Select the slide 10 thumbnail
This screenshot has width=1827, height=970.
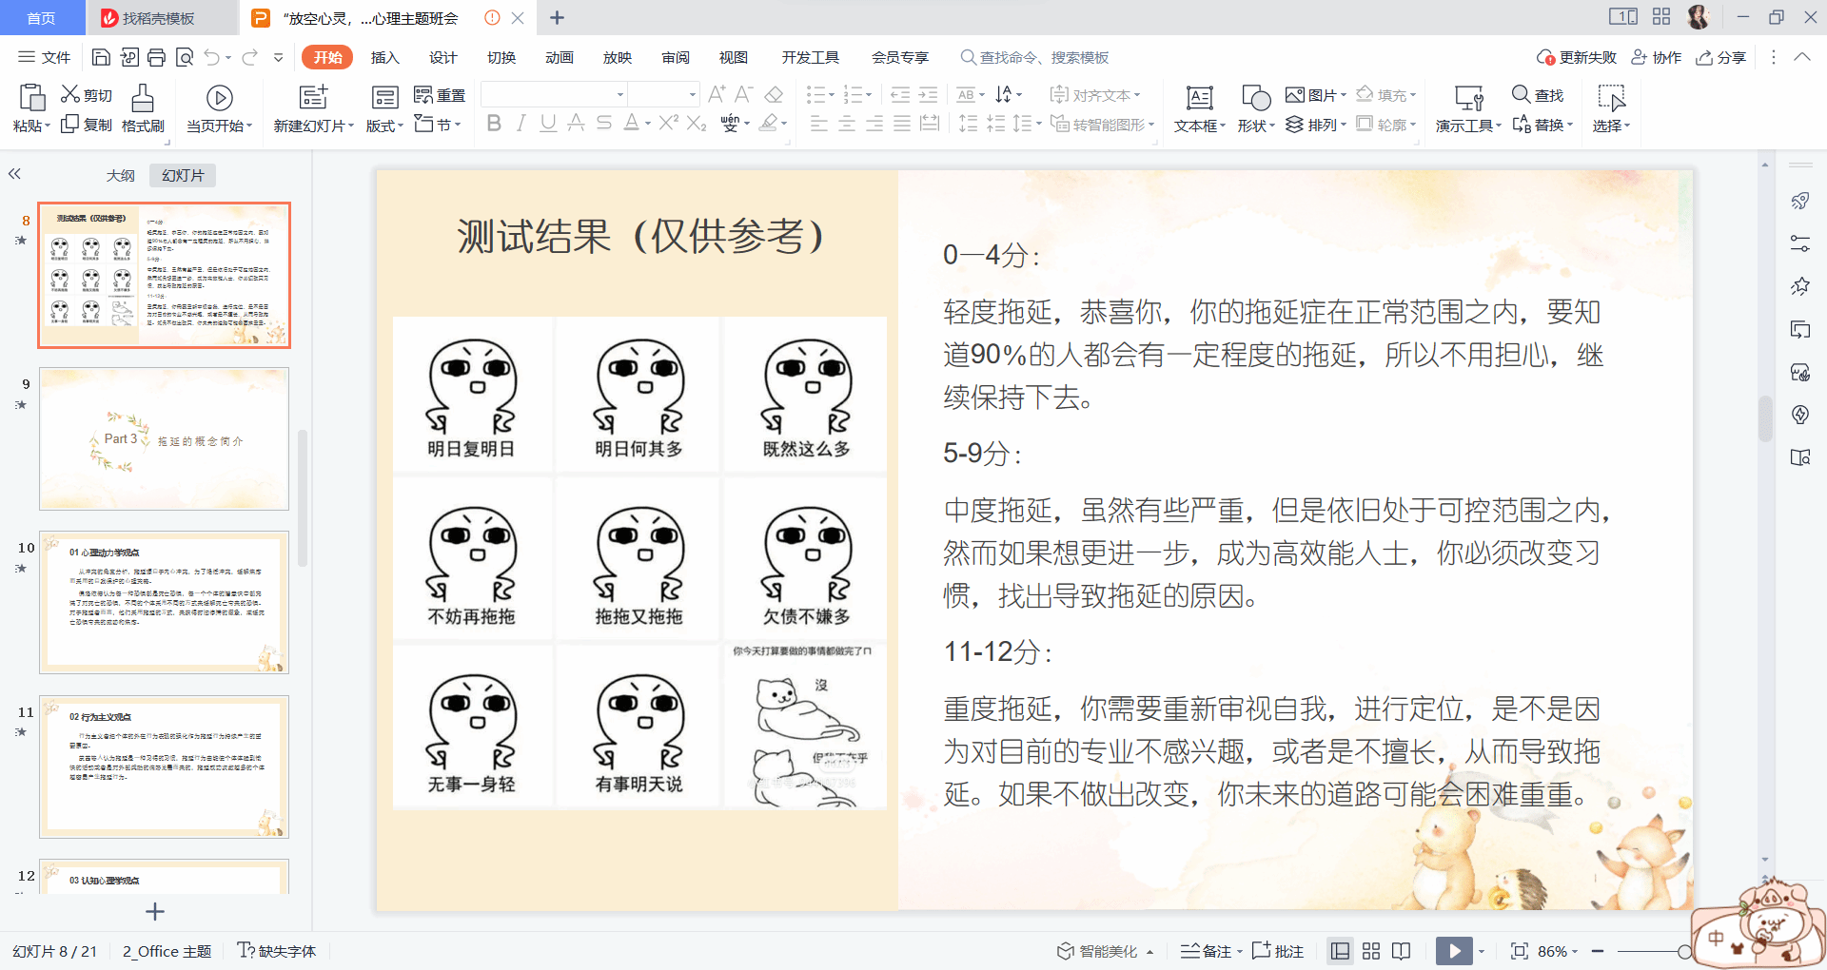pos(164,602)
